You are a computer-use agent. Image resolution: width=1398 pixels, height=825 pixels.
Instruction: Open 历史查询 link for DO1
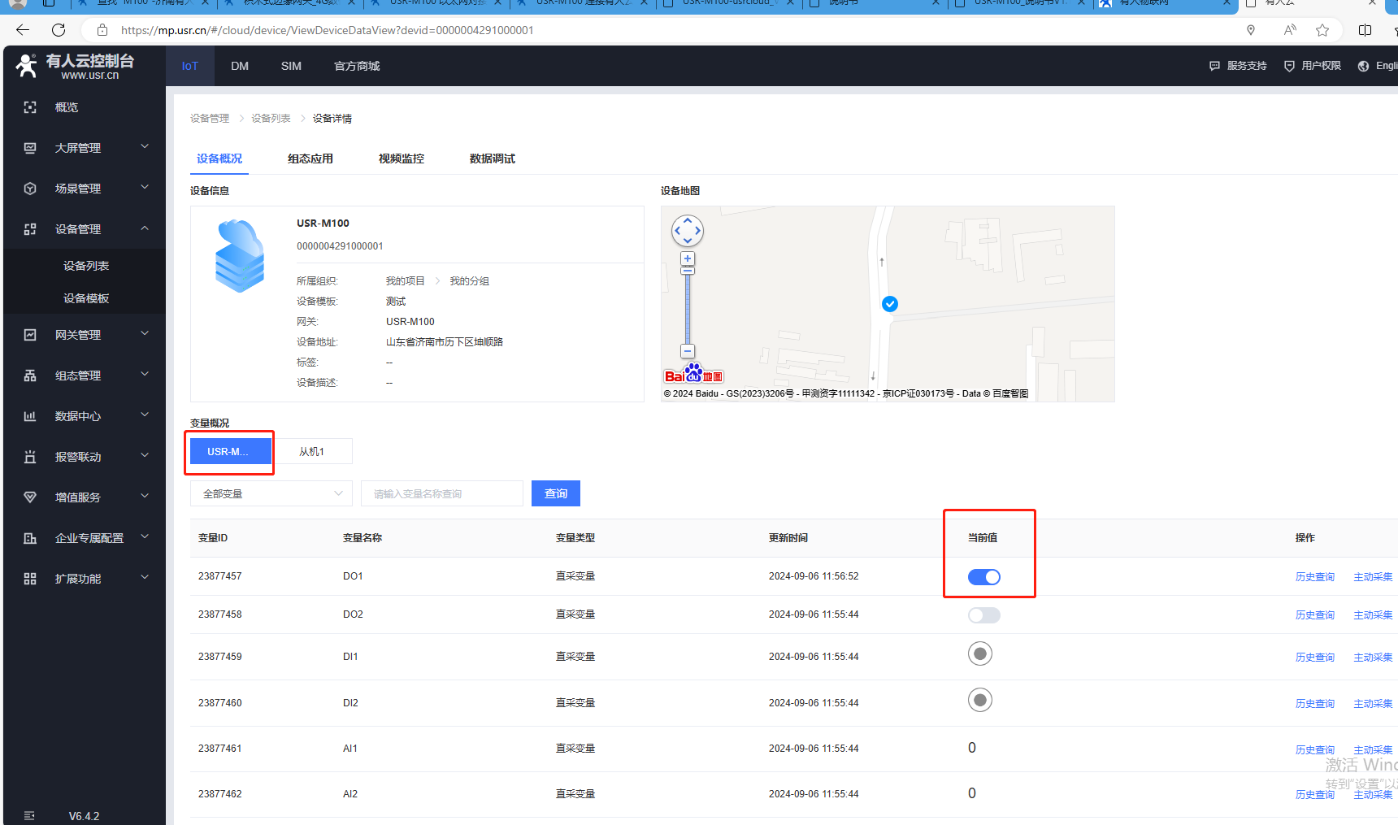click(1314, 577)
